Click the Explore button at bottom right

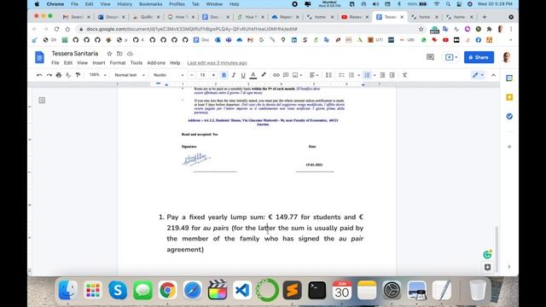[487, 267]
